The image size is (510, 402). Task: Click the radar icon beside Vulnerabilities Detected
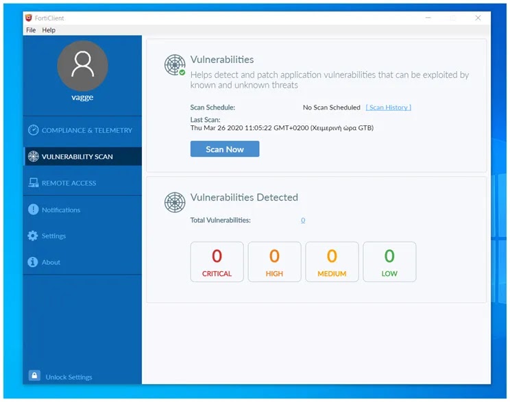click(x=175, y=202)
